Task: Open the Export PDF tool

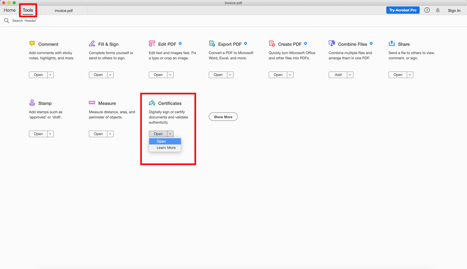Action: 218,75
